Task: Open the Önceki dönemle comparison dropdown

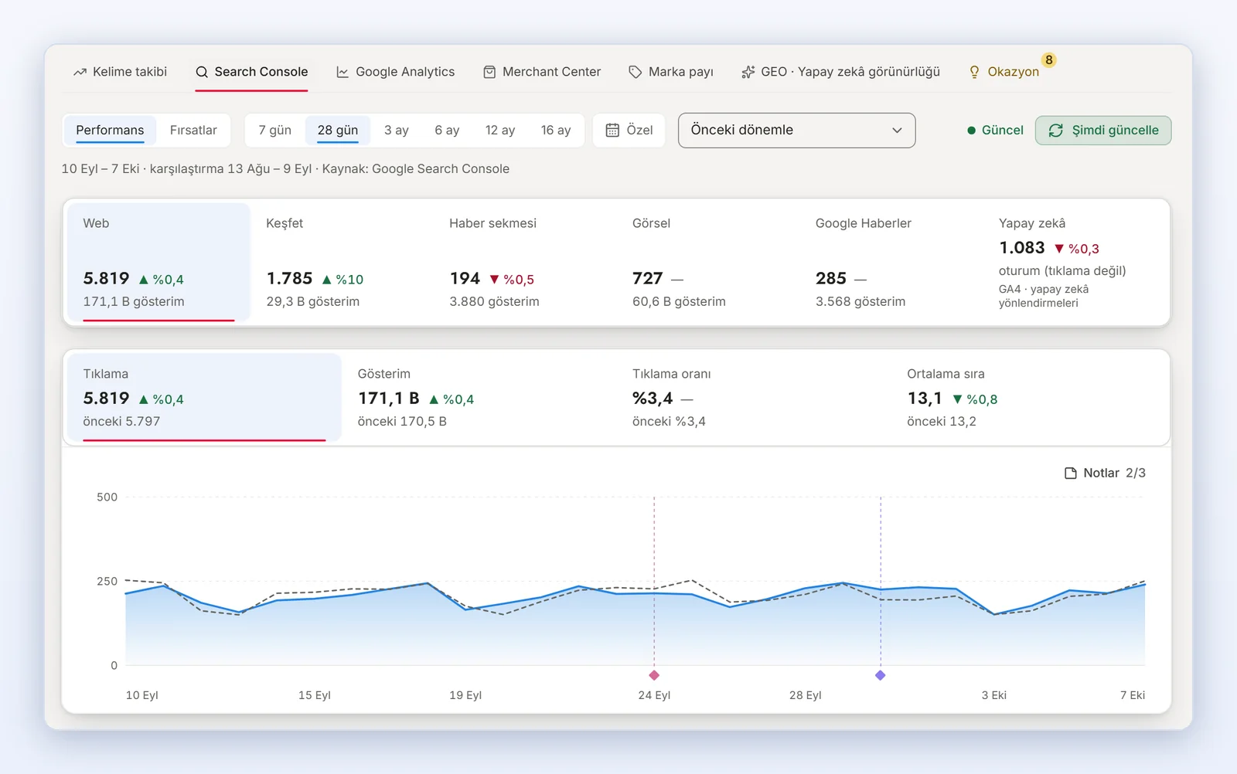Action: (x=796, y=131)
